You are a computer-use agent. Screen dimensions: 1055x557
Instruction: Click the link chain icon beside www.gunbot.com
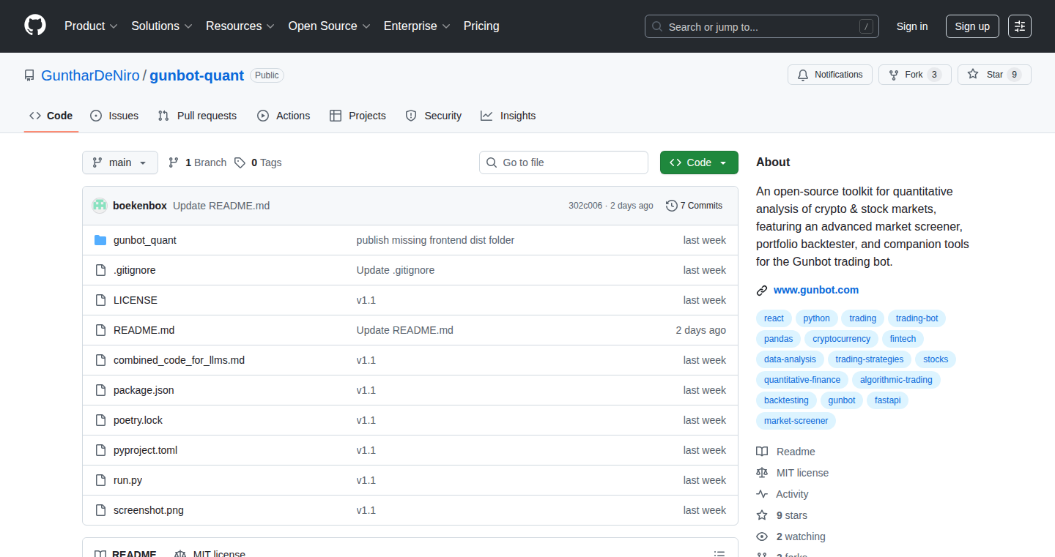tap(762, 291)
